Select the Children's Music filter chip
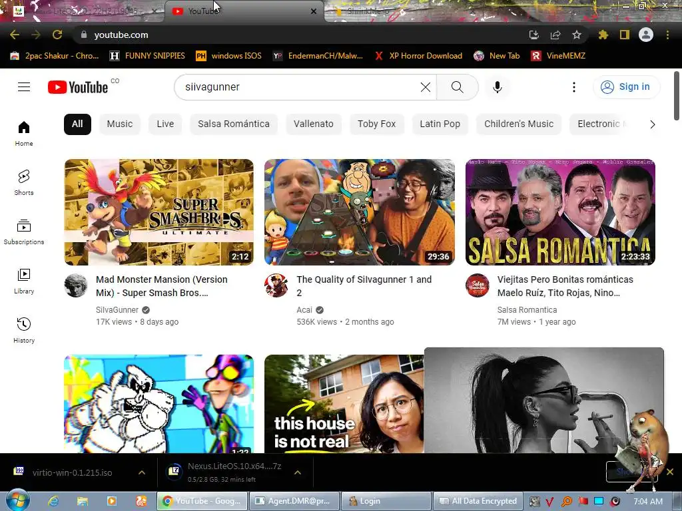The image size is (682, 511). pyautogui.click(x=519, y=124)
